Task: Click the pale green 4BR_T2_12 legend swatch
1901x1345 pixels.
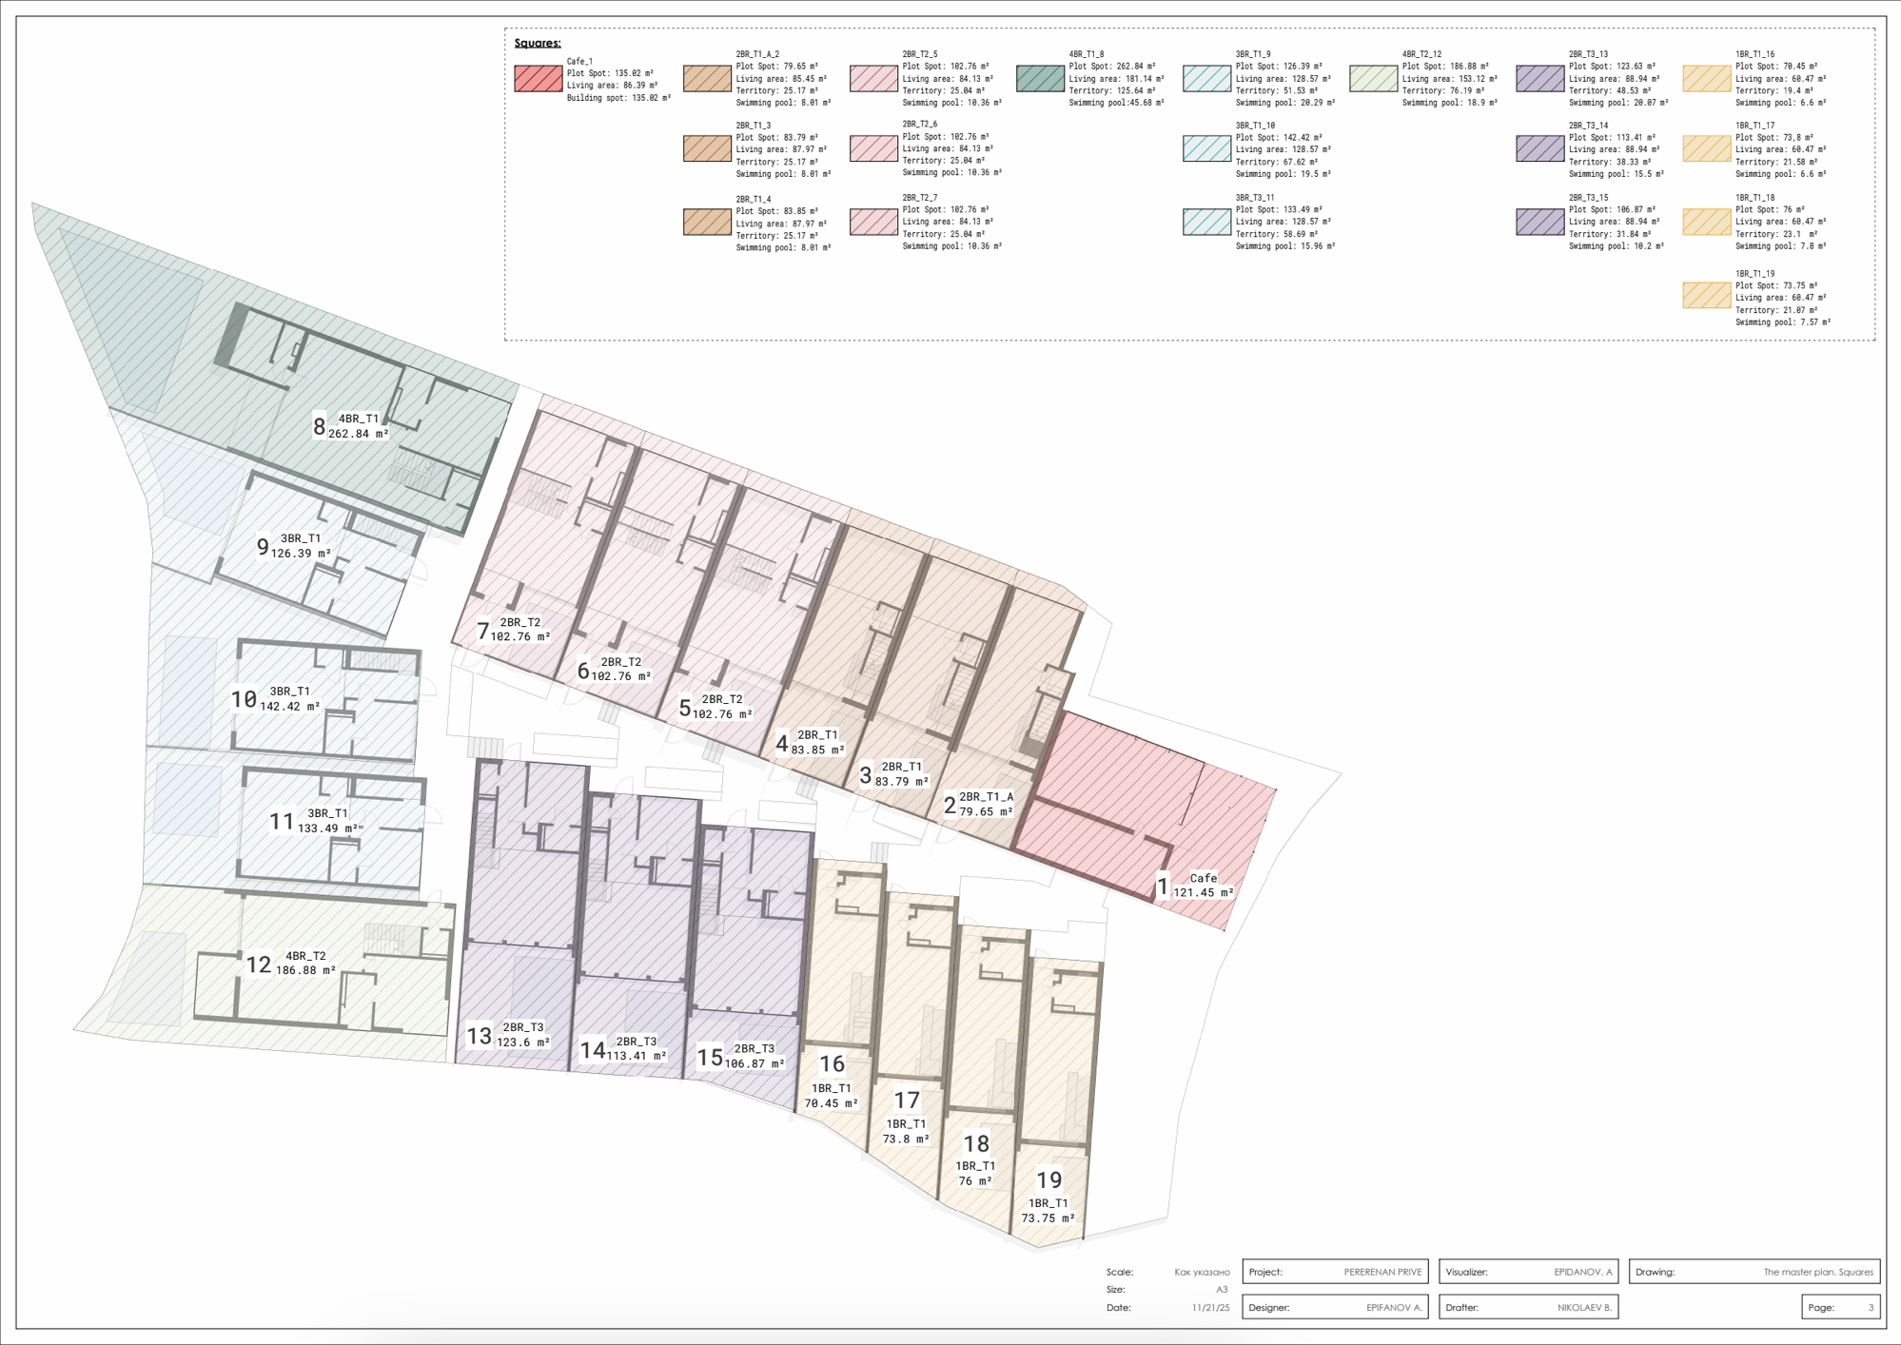Action: tap(1374, 79)
